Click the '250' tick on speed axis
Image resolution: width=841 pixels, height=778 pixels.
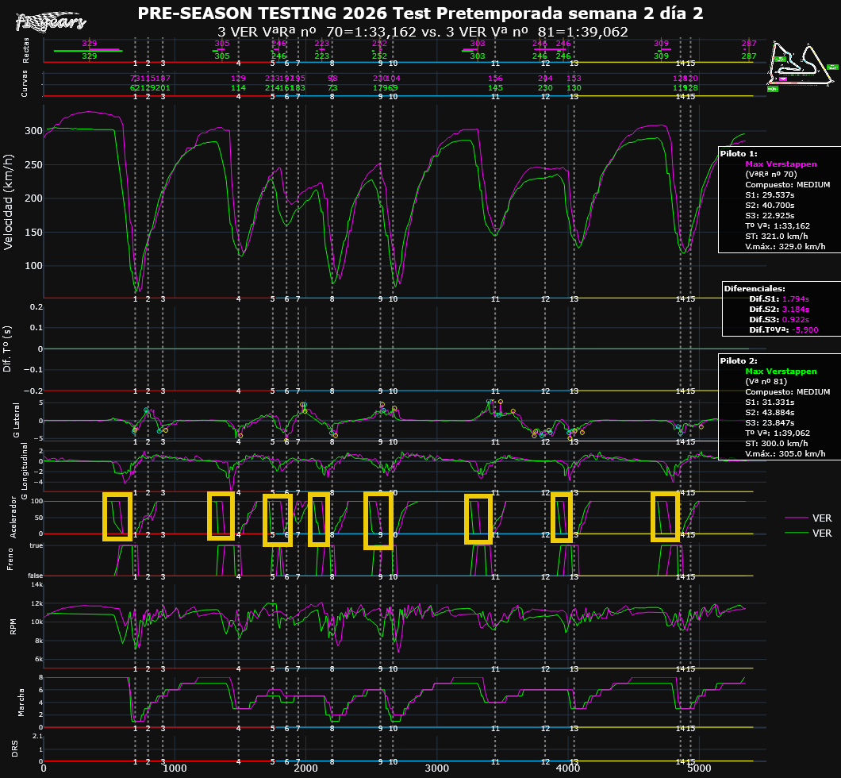point(34,164)
